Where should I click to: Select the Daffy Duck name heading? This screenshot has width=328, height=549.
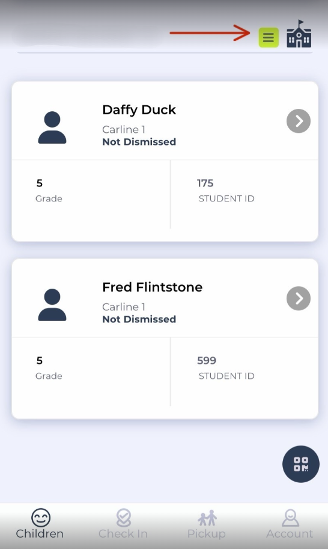(x=139, y=110)
